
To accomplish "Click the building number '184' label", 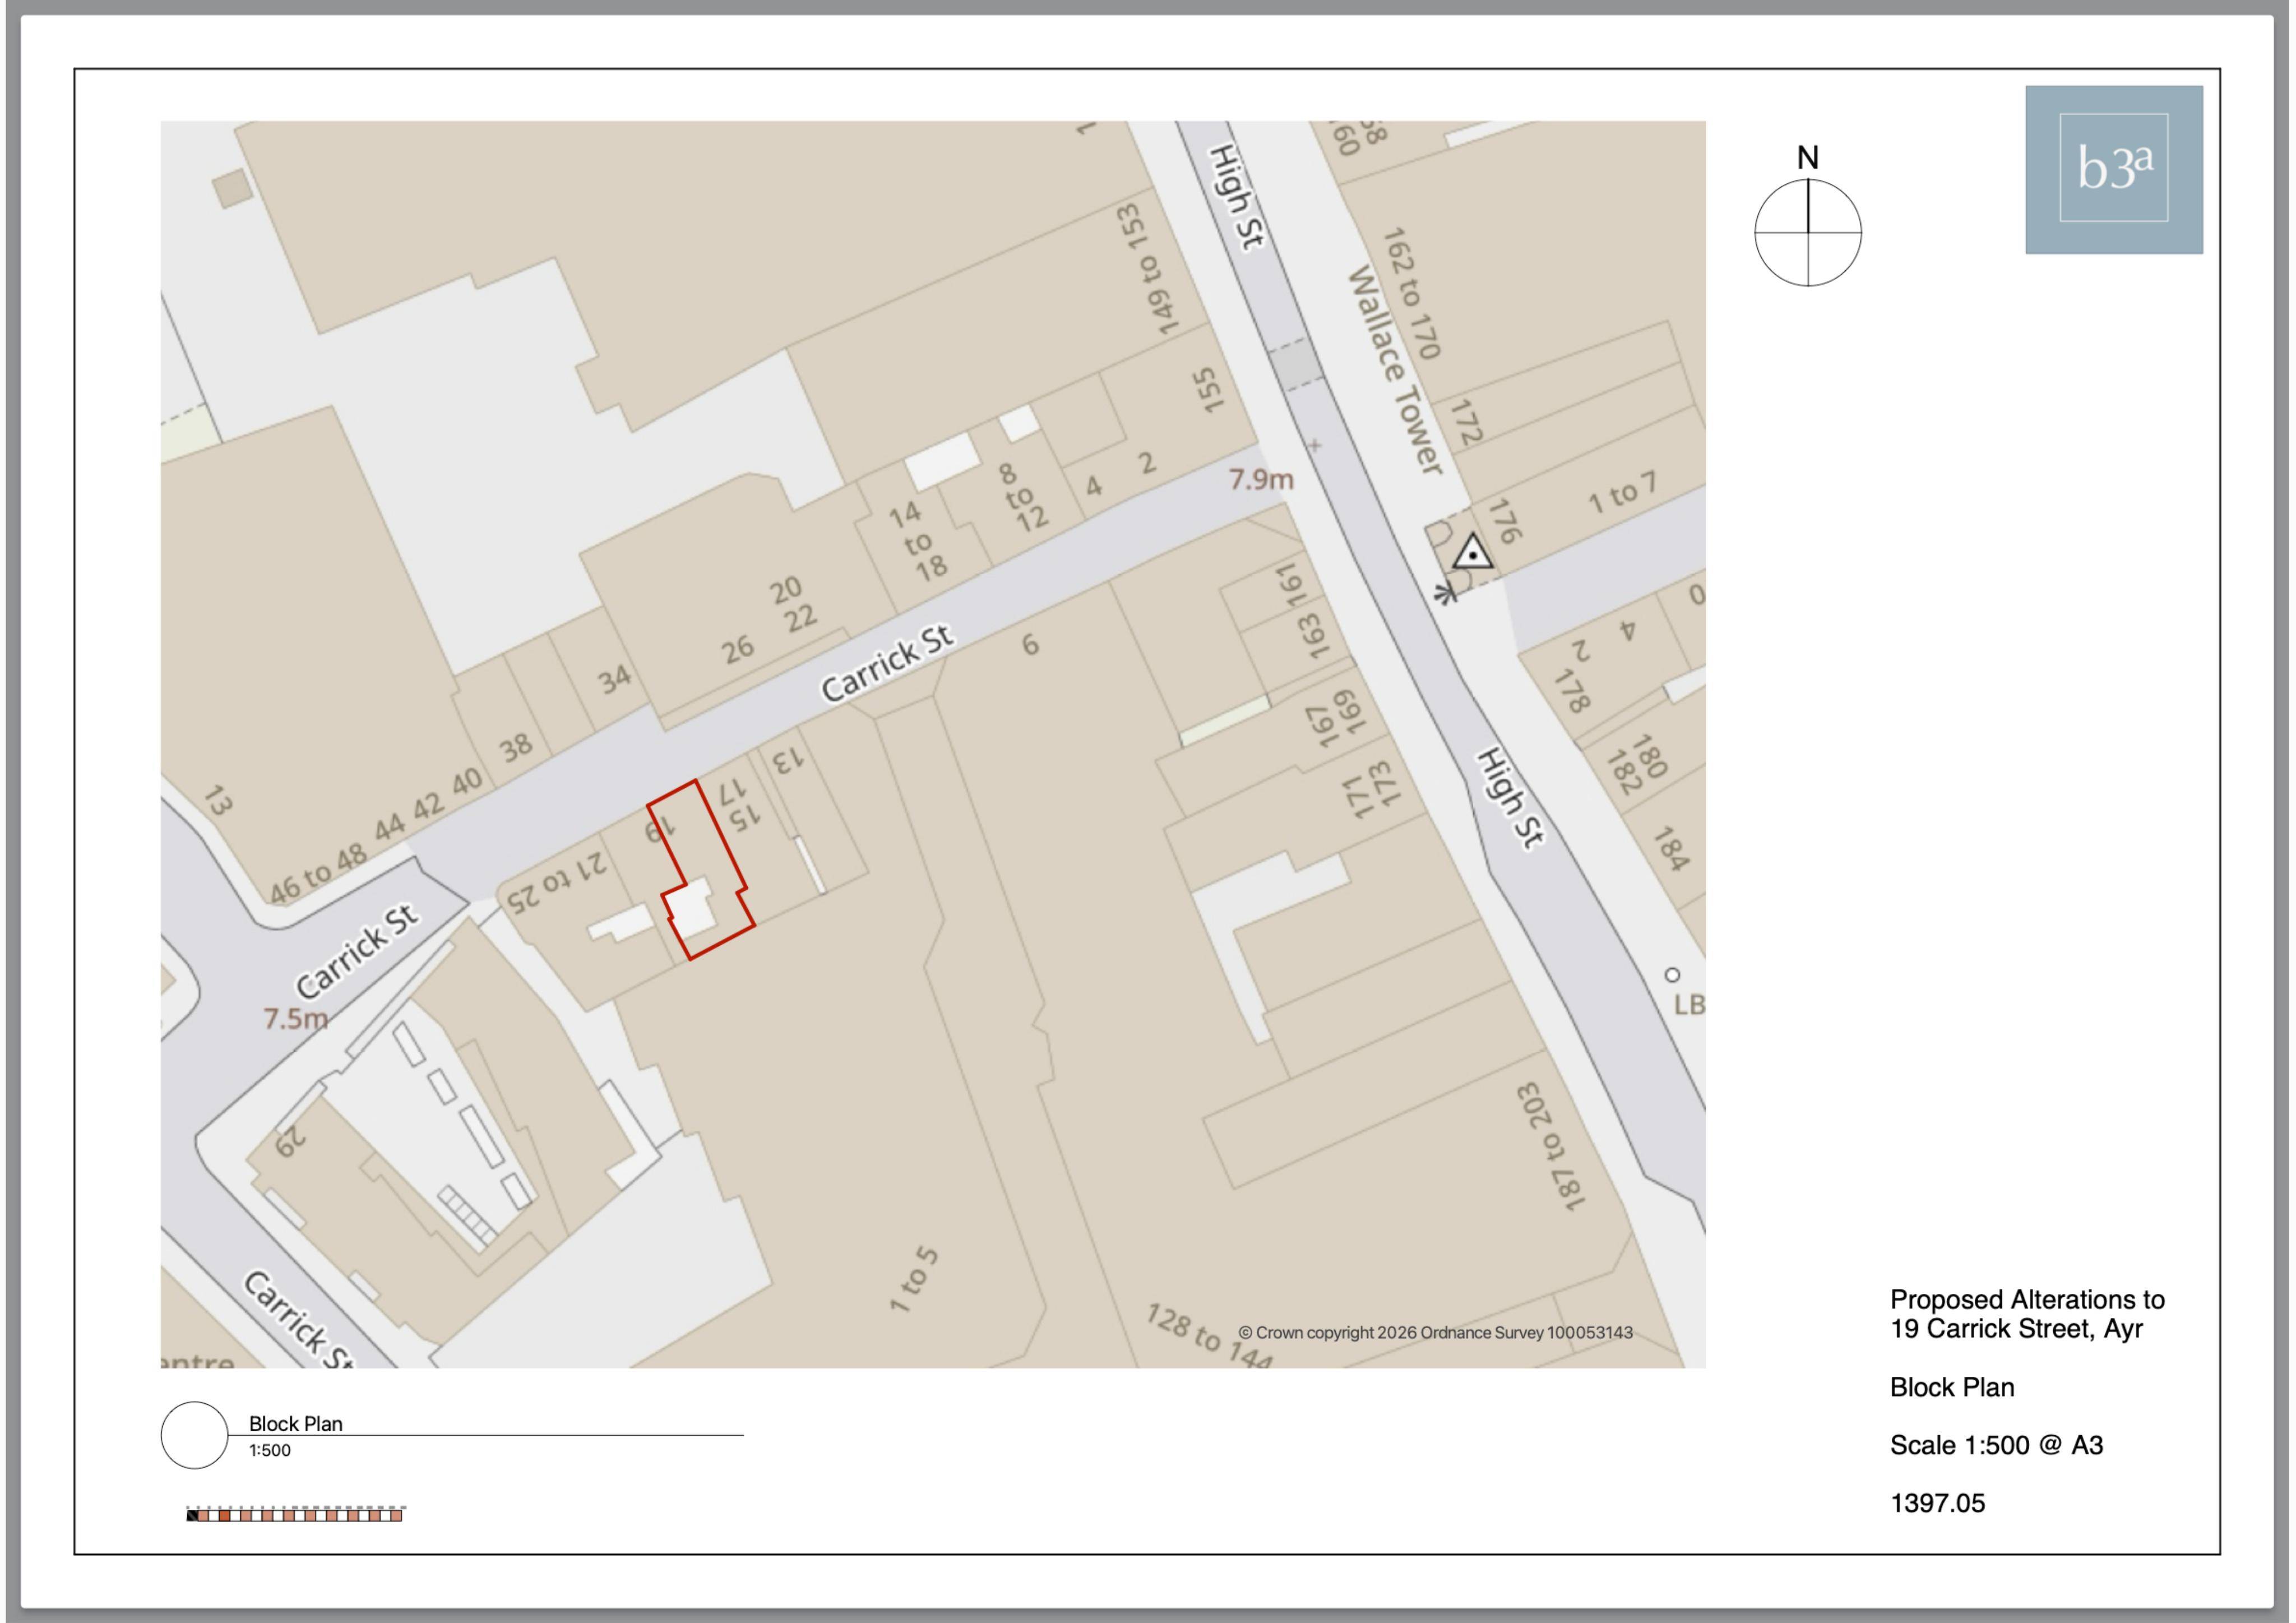I will pyautogui.click(x=1670, y=848).
